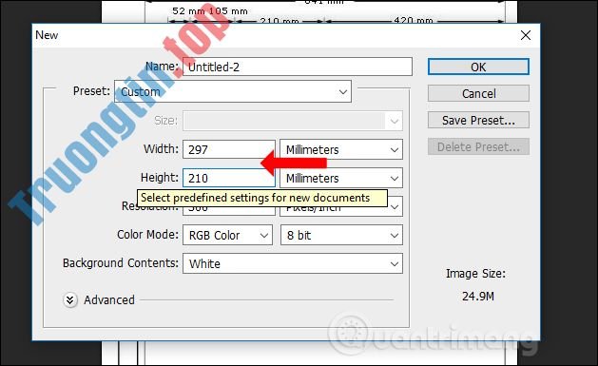598x366 pixels.
Task: Open Background Contents dropdown showing White
Action: coord(293,263)
